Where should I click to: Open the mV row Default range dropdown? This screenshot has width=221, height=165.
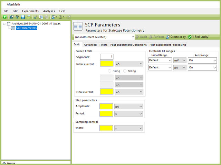pyautogui.click(x=160, y=60)
